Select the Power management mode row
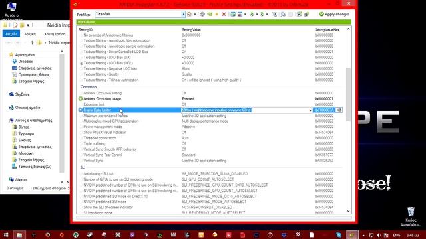 (210, 127)
